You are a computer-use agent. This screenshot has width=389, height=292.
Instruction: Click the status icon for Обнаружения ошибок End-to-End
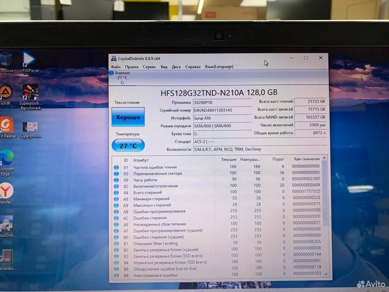tap(116, 269)
